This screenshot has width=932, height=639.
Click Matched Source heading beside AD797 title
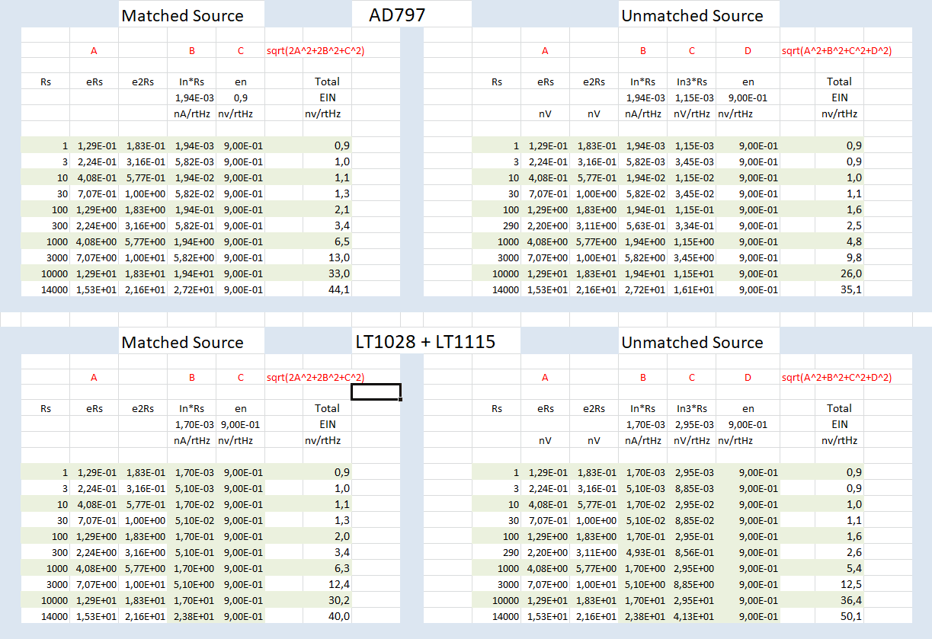182,15
